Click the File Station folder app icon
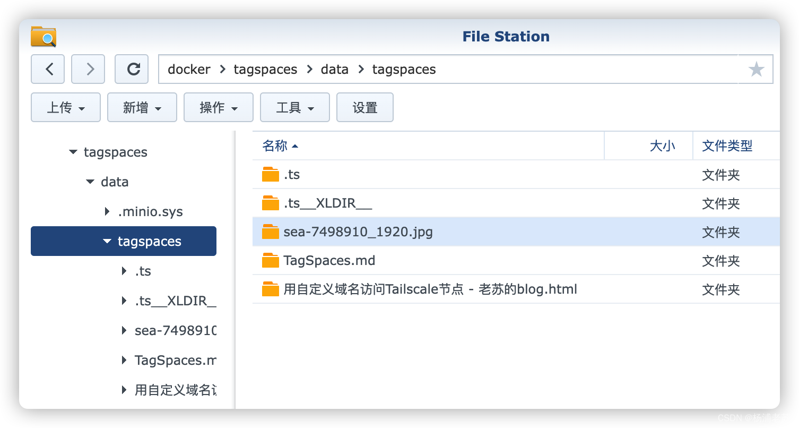The width and height of the screenshot is (799, 428). point(44,37)
